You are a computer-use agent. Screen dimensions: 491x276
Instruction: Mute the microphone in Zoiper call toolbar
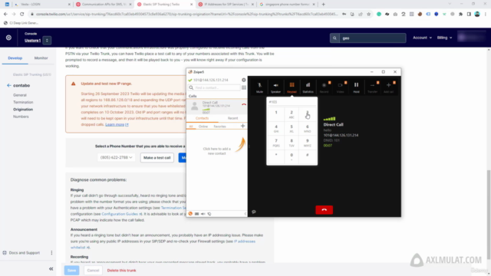point(259,87)
